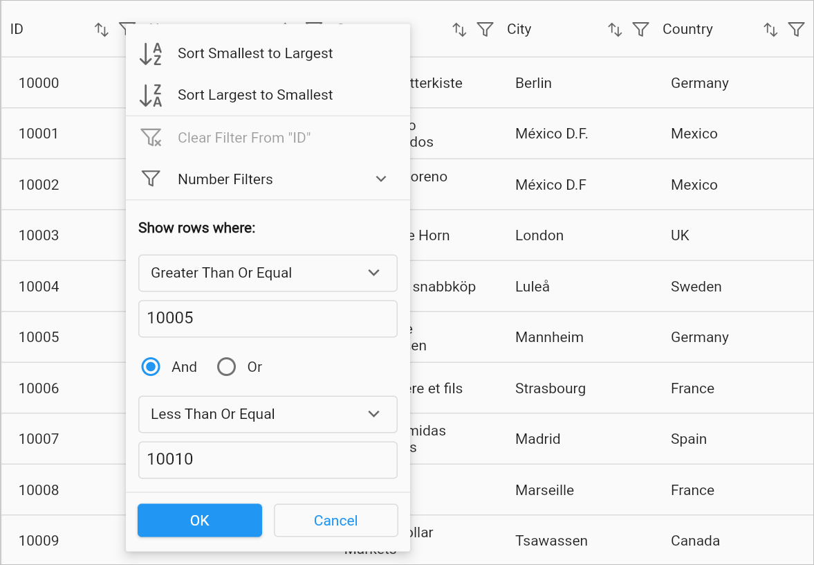
Task: Open the City column filter funnel
Action: click(640, 30)
